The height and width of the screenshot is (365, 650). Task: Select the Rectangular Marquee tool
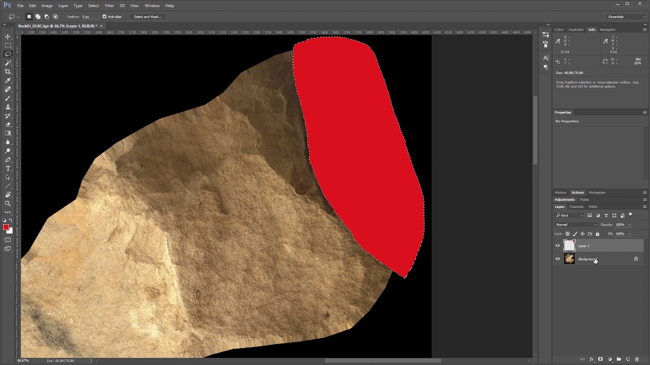(x=8, y=45)
